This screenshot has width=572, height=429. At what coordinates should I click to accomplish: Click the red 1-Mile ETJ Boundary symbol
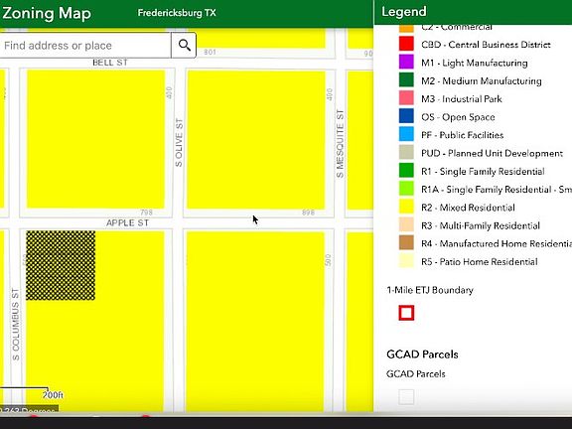[x=406, y=313]
